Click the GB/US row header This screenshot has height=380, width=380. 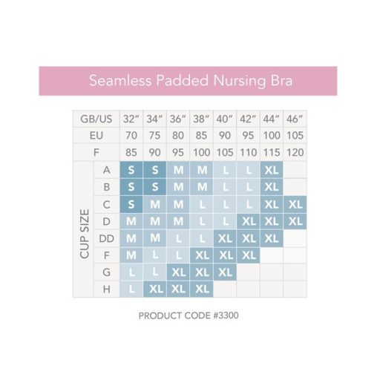coord(96,119)
